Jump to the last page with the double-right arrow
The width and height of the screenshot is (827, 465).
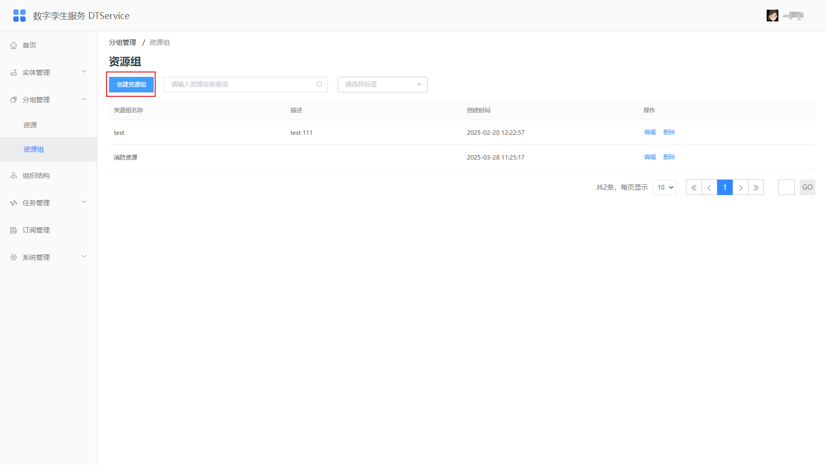[756, 187]
